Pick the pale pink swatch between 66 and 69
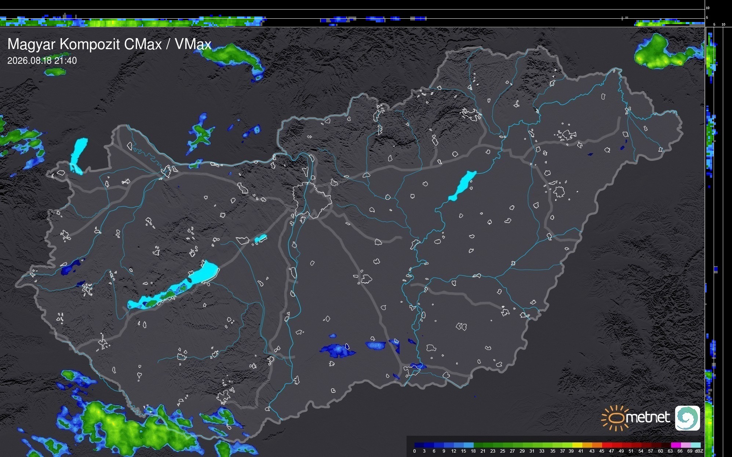Screen dimensions: 732x457 685,445
